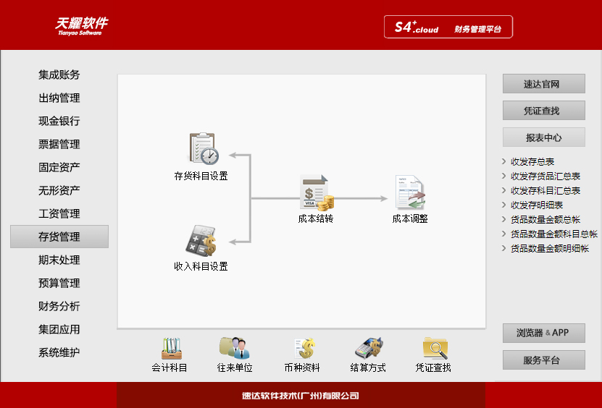Open the 币种资料 currency icon
The height and width of the screenshot is (408, 602).
[x=302, y=349]
